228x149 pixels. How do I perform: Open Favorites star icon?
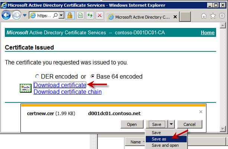[x=213, y=16]
